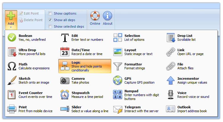This screenshot has height=122, width=223.
Task: Click 'List of options' text
Action: click(x=134, y=40)
